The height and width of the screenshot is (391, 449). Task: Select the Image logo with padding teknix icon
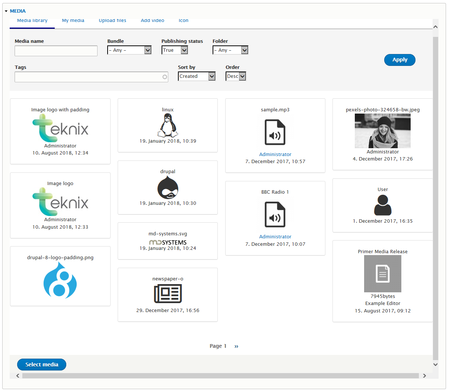tap(60, 128)
